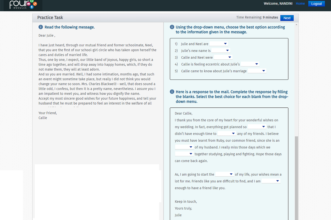Click the Four Modules logo
Viewport: 331px width, 220px height.
point(23,4)
